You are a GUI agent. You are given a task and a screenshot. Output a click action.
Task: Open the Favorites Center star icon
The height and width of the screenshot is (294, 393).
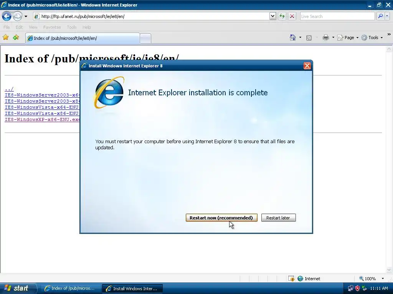click(5, 38)
